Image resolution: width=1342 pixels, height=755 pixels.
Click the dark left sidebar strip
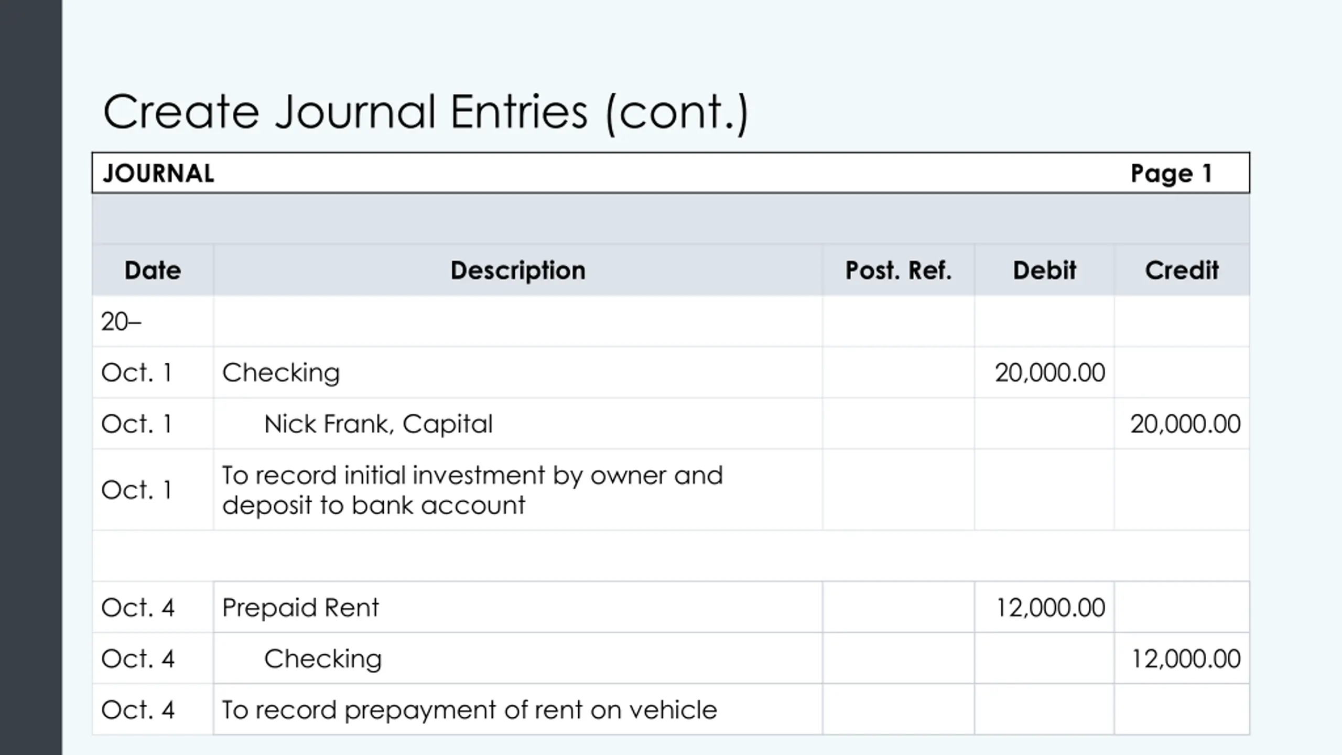pos(31,377)
